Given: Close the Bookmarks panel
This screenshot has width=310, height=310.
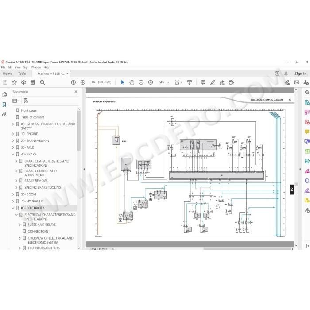Looking at the screenshot, I should click(76, 92).
